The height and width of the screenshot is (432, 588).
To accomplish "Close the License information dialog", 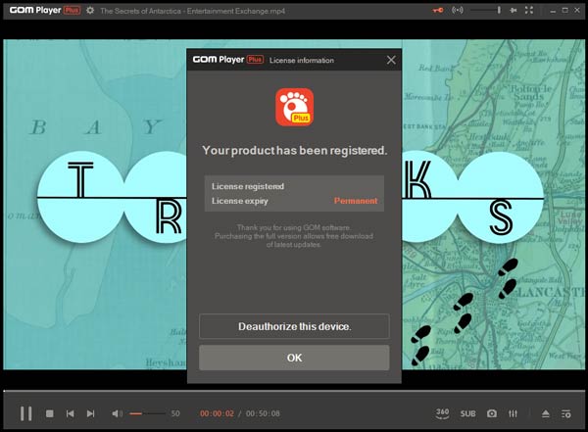I will 391,60.
